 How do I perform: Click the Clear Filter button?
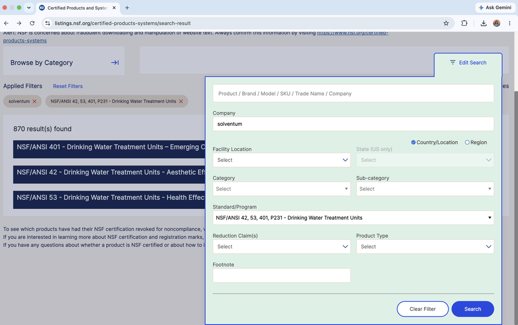point(422,309)
